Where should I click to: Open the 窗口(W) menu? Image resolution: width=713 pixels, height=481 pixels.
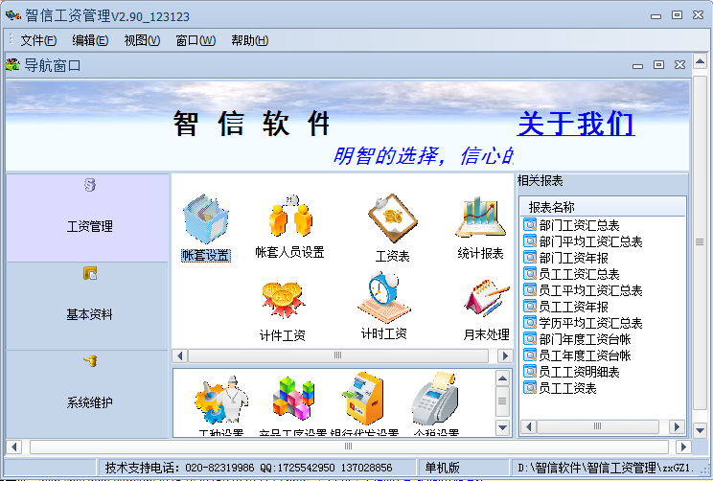coord(195,40)
